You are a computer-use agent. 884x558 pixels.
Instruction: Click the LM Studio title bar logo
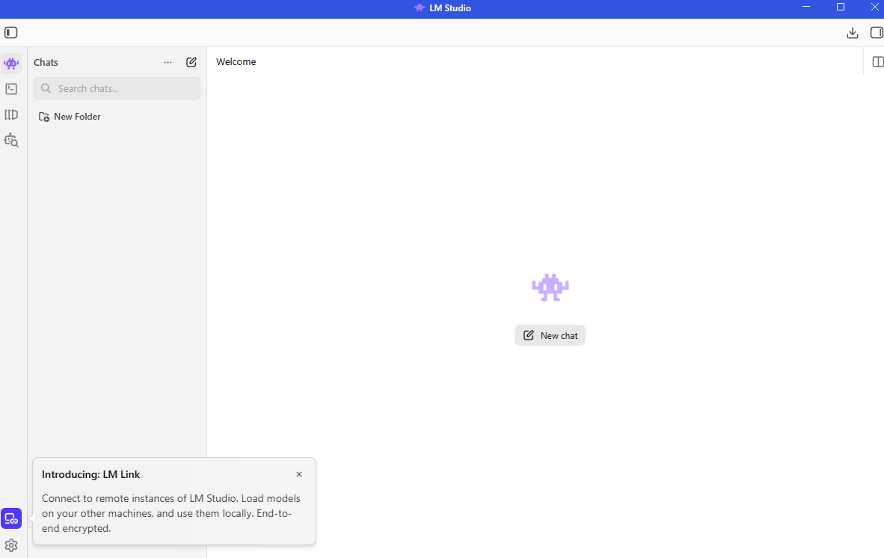click(419, 8)
